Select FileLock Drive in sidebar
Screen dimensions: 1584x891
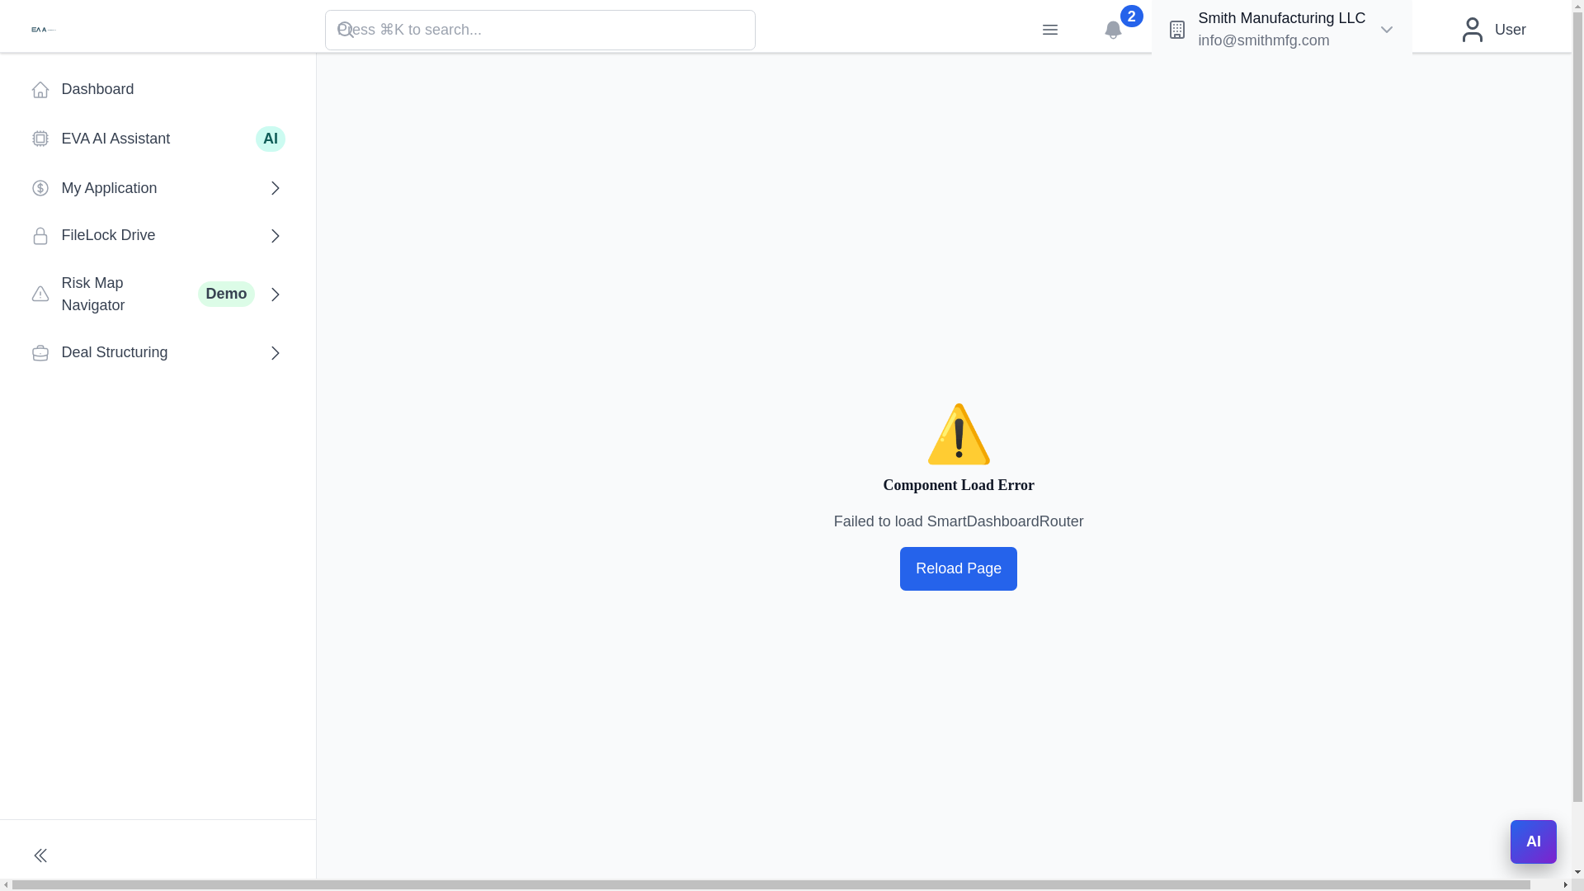[158, 236]
